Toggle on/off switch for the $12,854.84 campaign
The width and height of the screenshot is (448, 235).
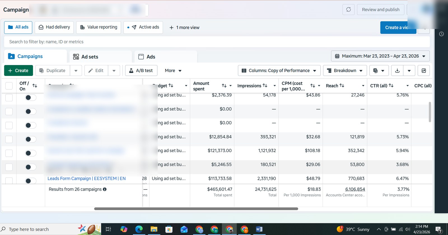tap(31, 139)
